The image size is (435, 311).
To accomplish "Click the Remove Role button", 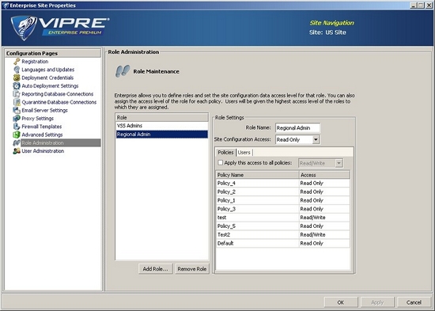I will 192,269.
